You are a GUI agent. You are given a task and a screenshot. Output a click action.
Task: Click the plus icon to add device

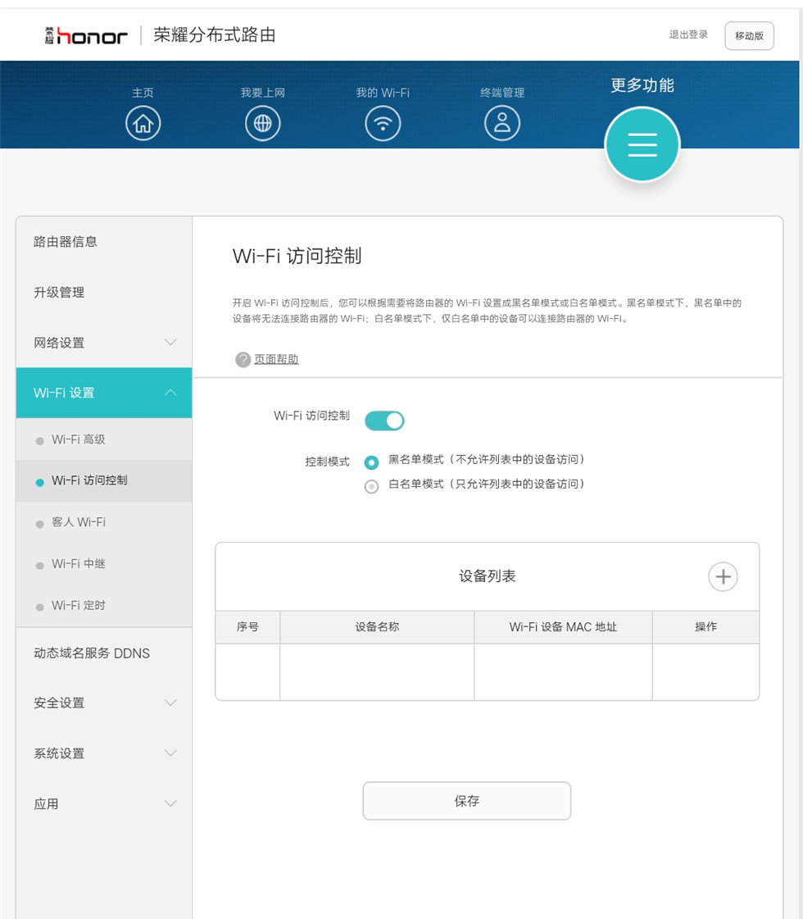pyautogui.click(x=723, y=576)
